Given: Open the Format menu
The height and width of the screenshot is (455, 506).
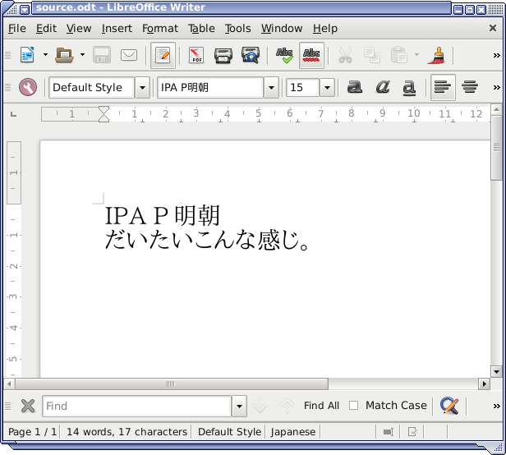Looking at the screenshot, I should [160, 29].
